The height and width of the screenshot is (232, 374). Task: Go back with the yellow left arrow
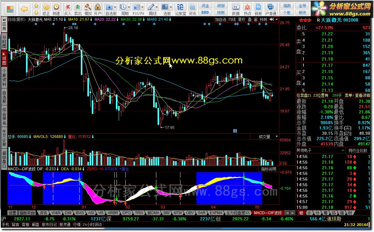[x=24, y=9]
